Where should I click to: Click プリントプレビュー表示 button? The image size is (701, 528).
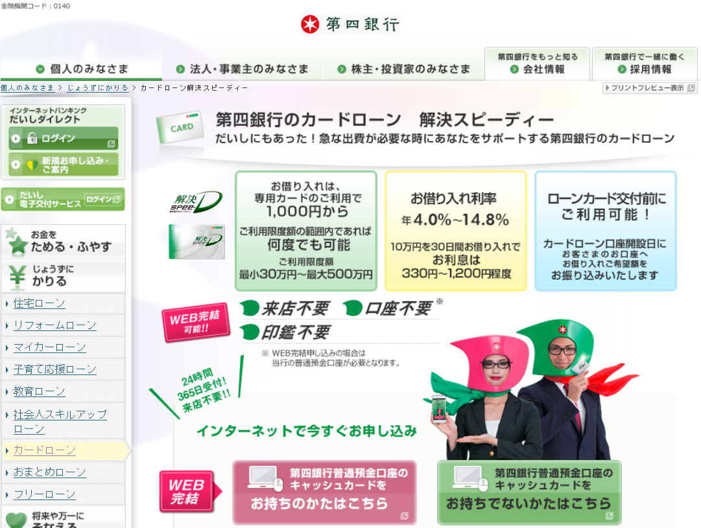pyautogui.click(x=649, y=88)
